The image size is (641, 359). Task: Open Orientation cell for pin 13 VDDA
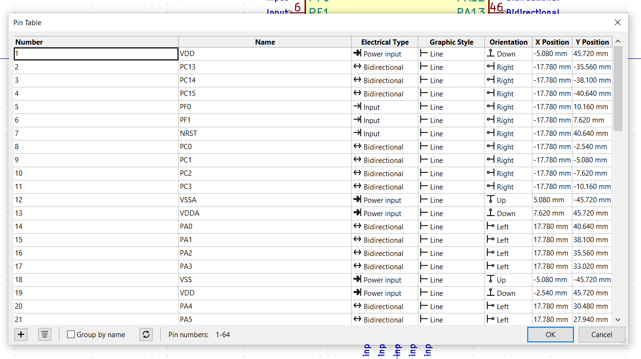(x=508, y=213)
